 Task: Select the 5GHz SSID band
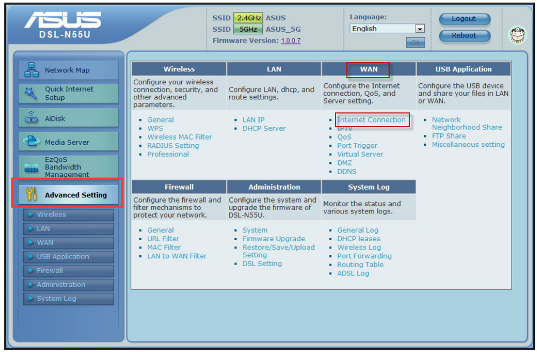point(248,29)
